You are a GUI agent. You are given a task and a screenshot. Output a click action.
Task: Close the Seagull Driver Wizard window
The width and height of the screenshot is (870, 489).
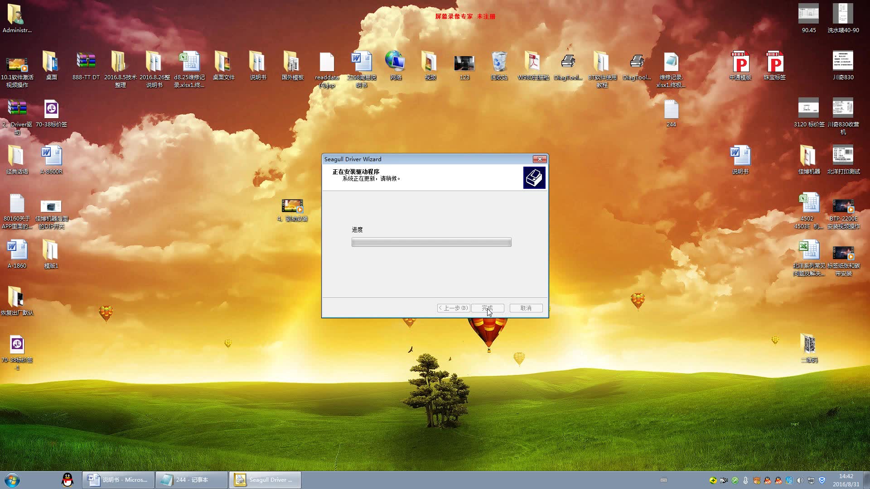pos(539,159)
